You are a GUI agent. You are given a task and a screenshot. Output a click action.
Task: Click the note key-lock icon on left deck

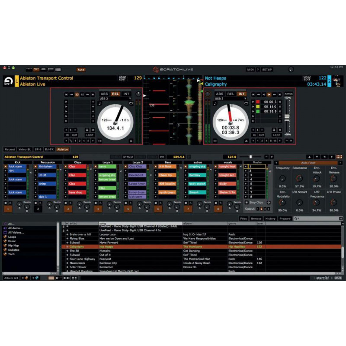pyautogui.click(x=100, y=103)
